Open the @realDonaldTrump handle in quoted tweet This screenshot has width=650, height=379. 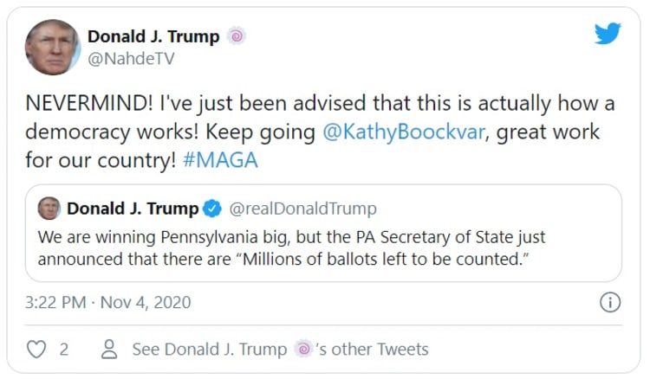click(x=303, y=209)
